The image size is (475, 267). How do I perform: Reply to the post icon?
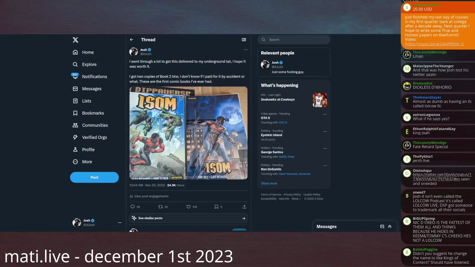[132, 207]
